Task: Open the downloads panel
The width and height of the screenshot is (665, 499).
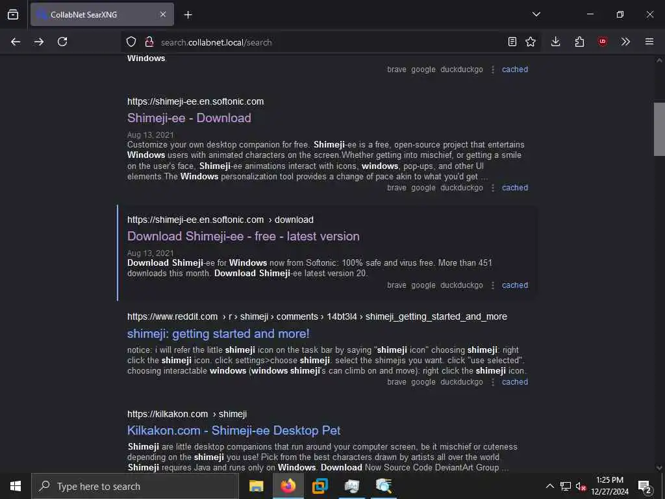Action: (556, 42)
